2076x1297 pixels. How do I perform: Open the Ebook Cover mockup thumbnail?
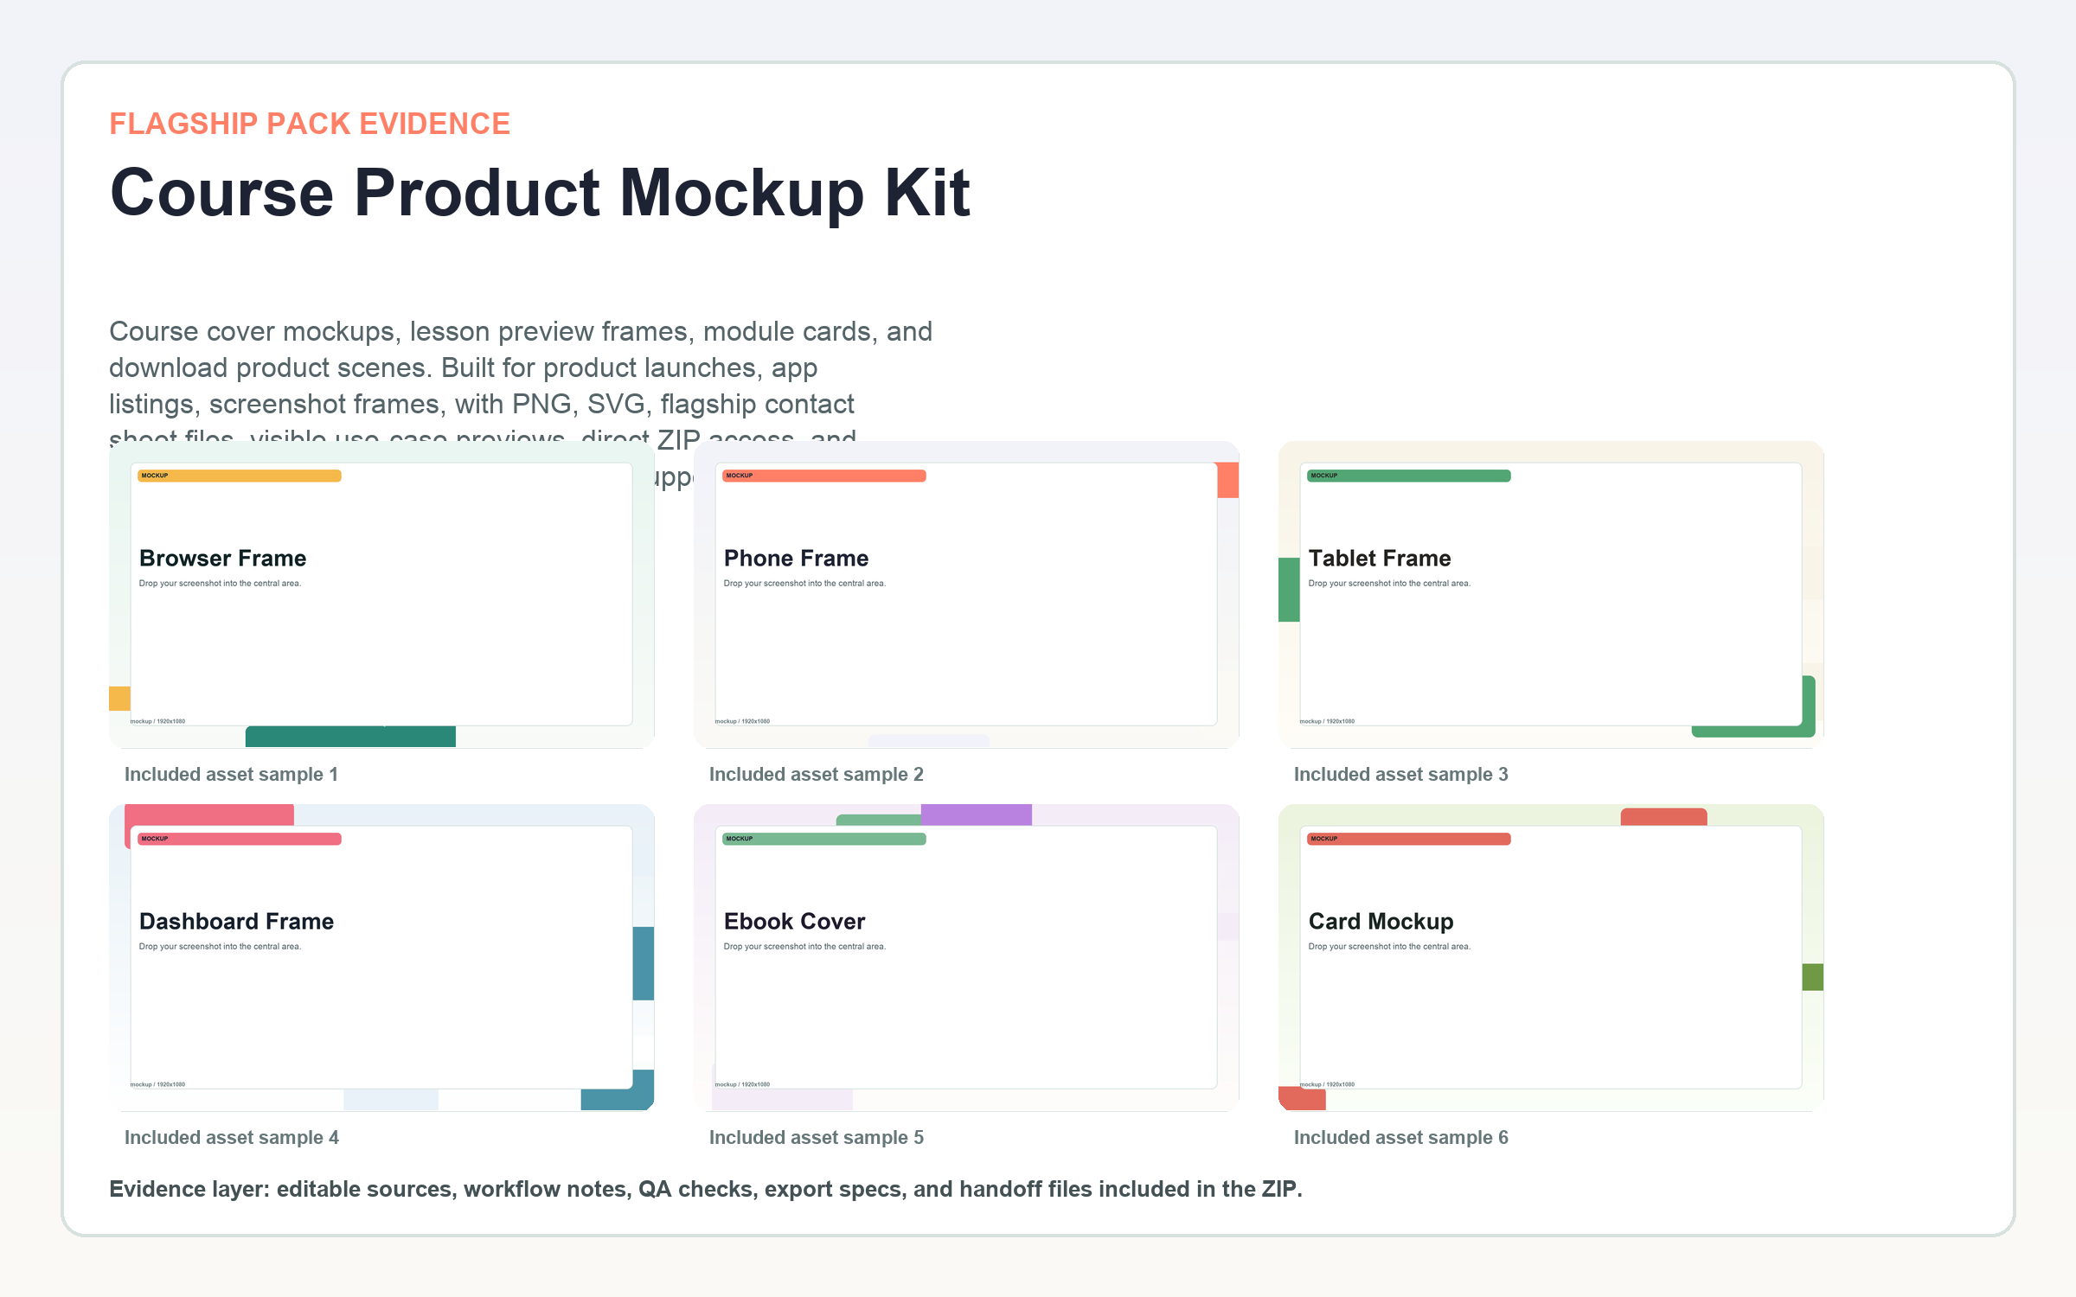coord(966,957)
